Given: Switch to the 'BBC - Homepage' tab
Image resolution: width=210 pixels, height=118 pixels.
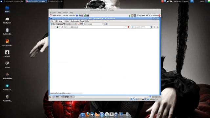Looking at the screenshot, I should pos(91,24).
